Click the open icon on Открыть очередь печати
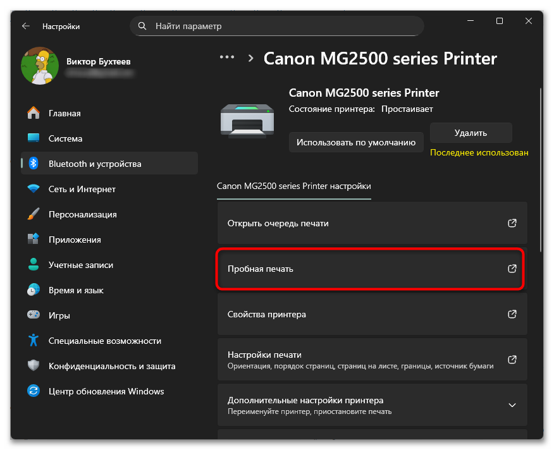554x450 pixels. [x=512, y=223]
